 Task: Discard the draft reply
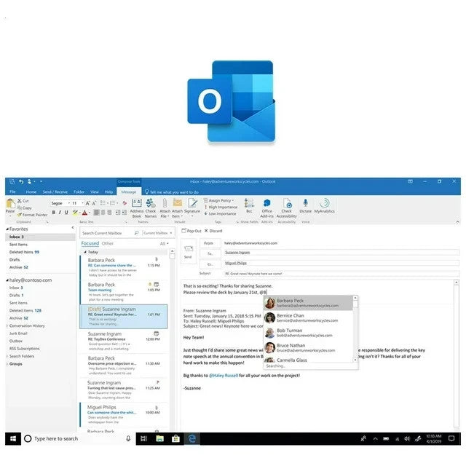point(215,230)
